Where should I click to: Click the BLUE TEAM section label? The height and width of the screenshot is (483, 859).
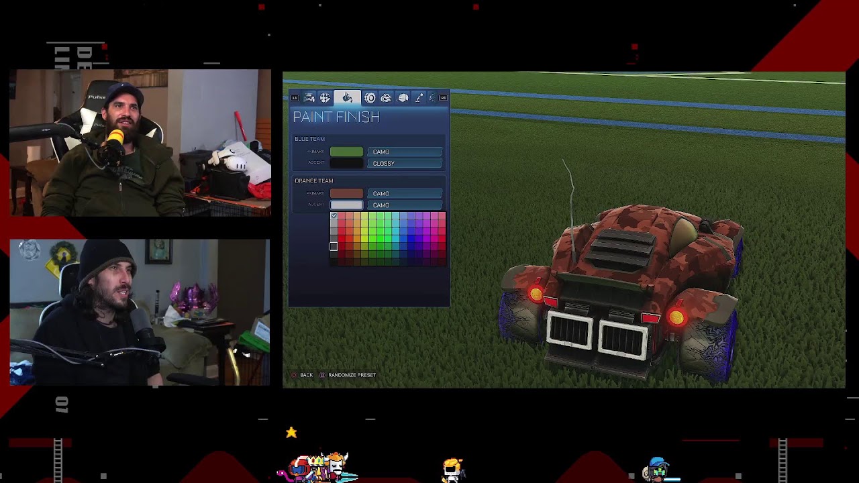(x=309, y=139)
